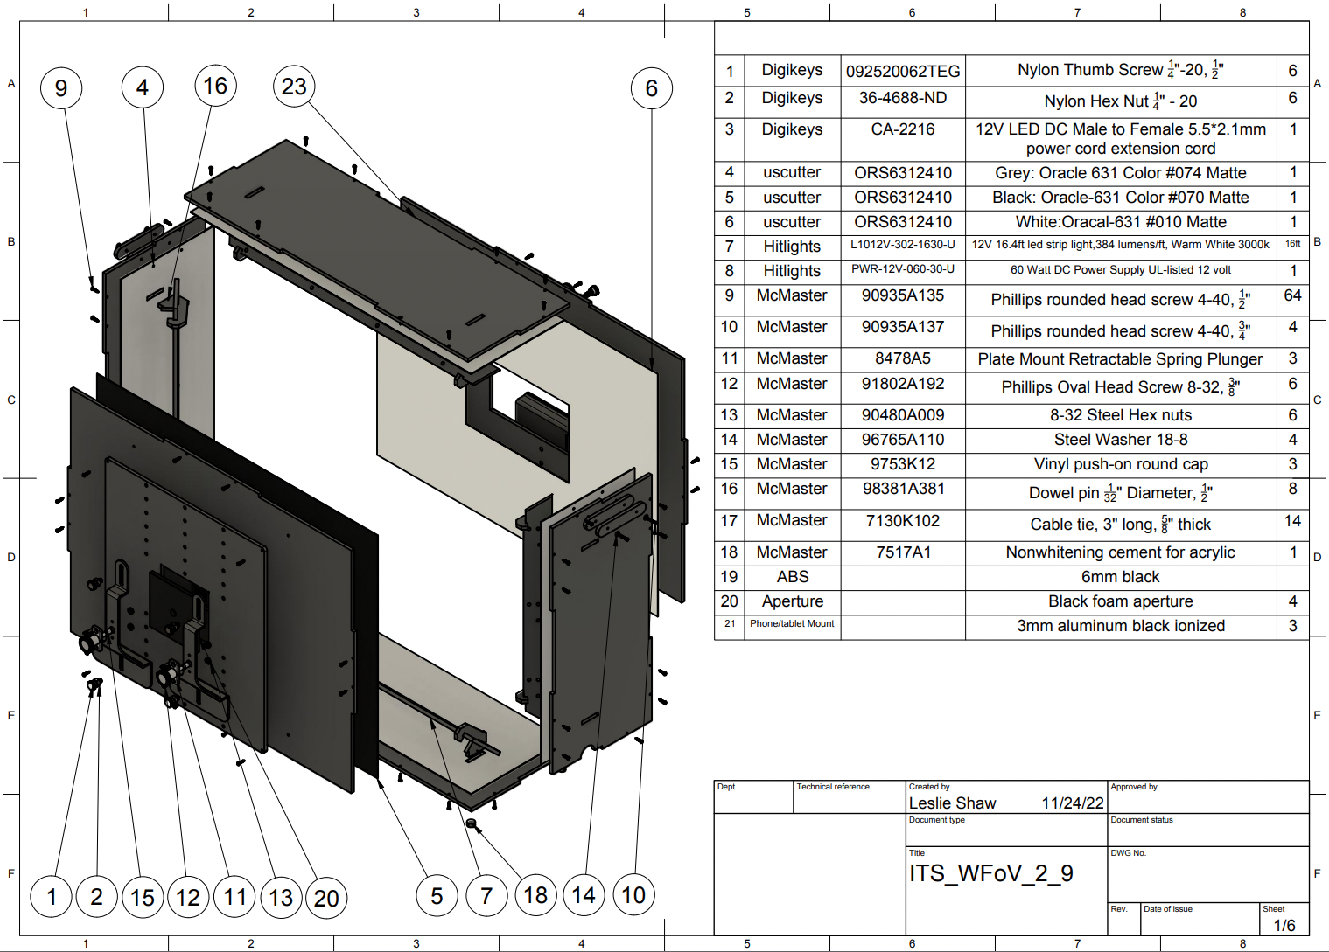This screenshot has width=1329, height=952.
Task: Select the date 11/24/22 in the title block
Action: point(1074,803)
